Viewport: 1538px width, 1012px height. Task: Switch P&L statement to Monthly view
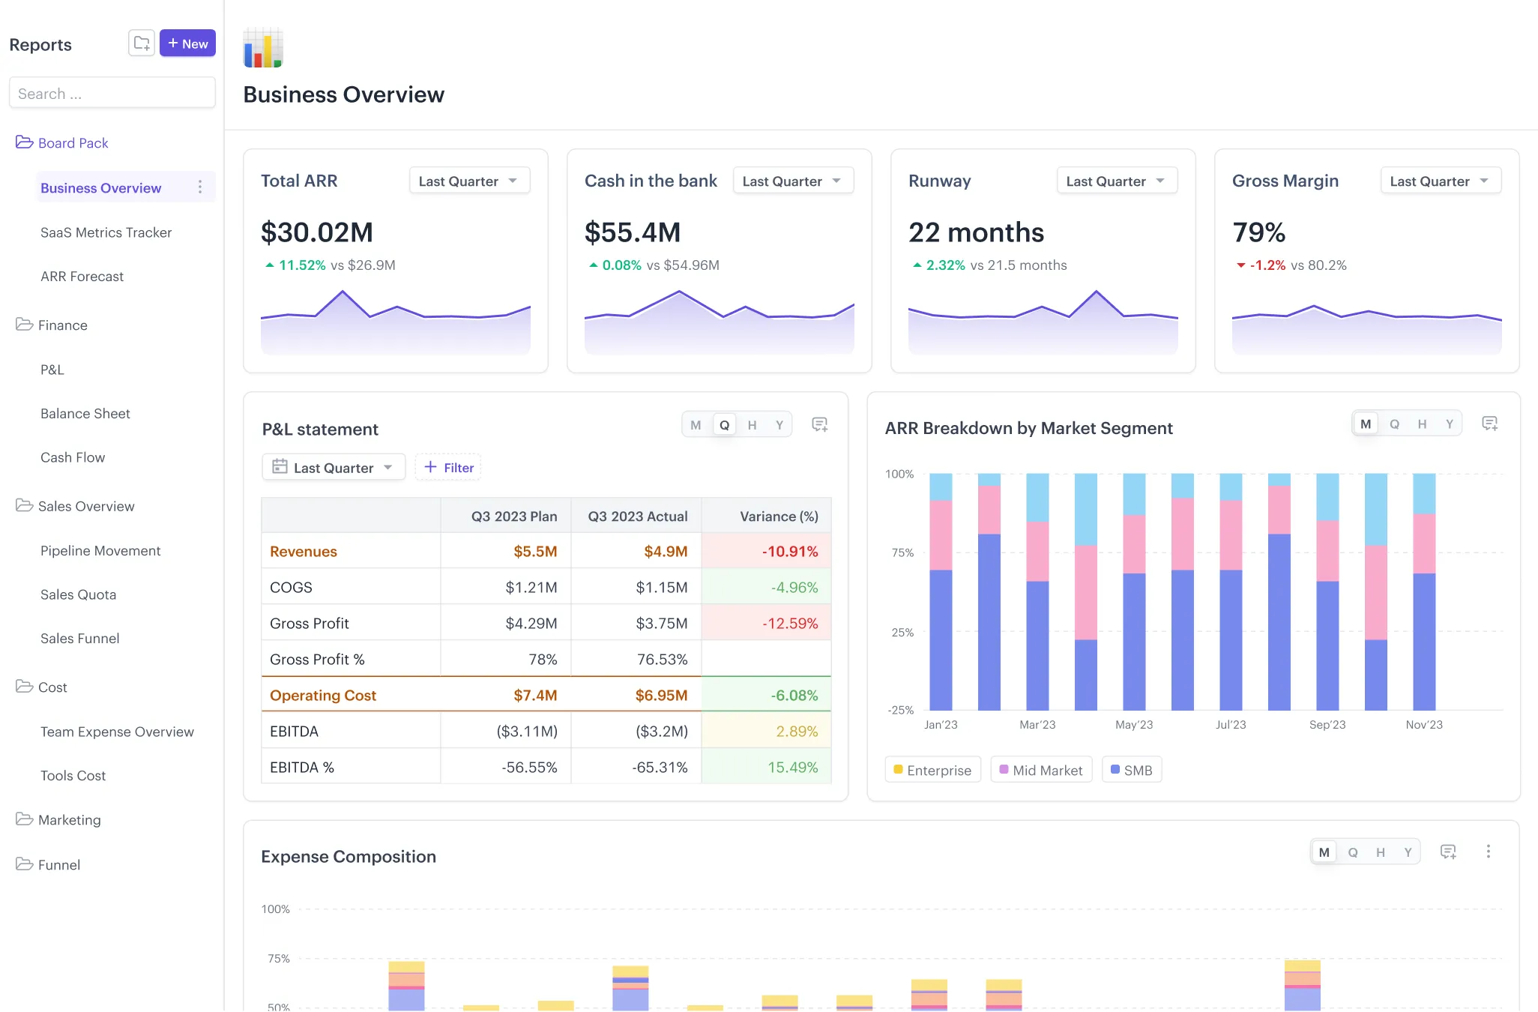[696, 424]
